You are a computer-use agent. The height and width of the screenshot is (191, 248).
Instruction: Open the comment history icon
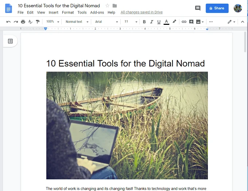[198, 8]
